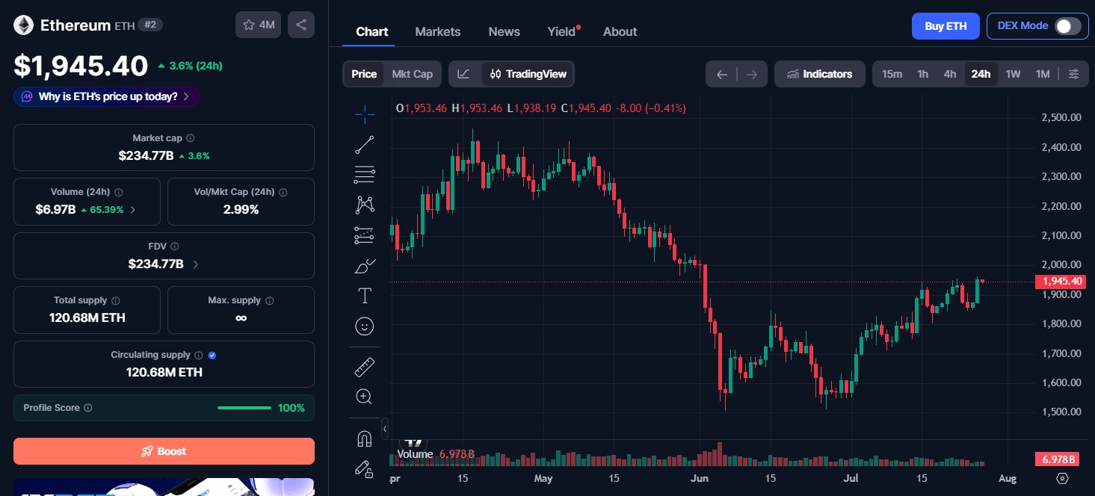Select the Text annotation tool
The height and width of the screenshot is (496, 1095).
point(365,296)
